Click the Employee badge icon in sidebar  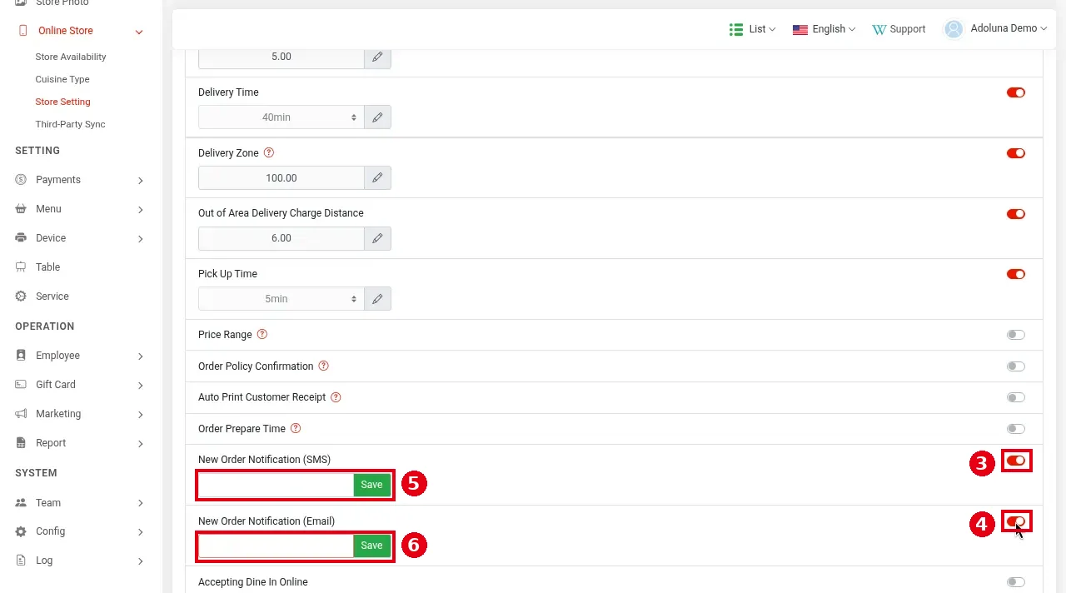click(21, 356)
